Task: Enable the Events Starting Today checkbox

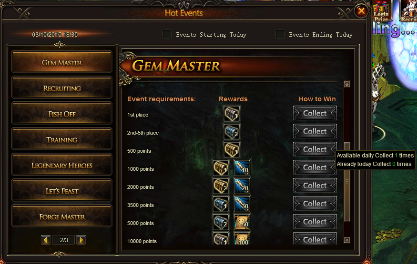Action: pyautogui.click(x=167, y=35)
